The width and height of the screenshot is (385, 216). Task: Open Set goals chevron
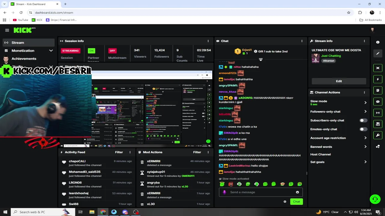tap(365, 162)
